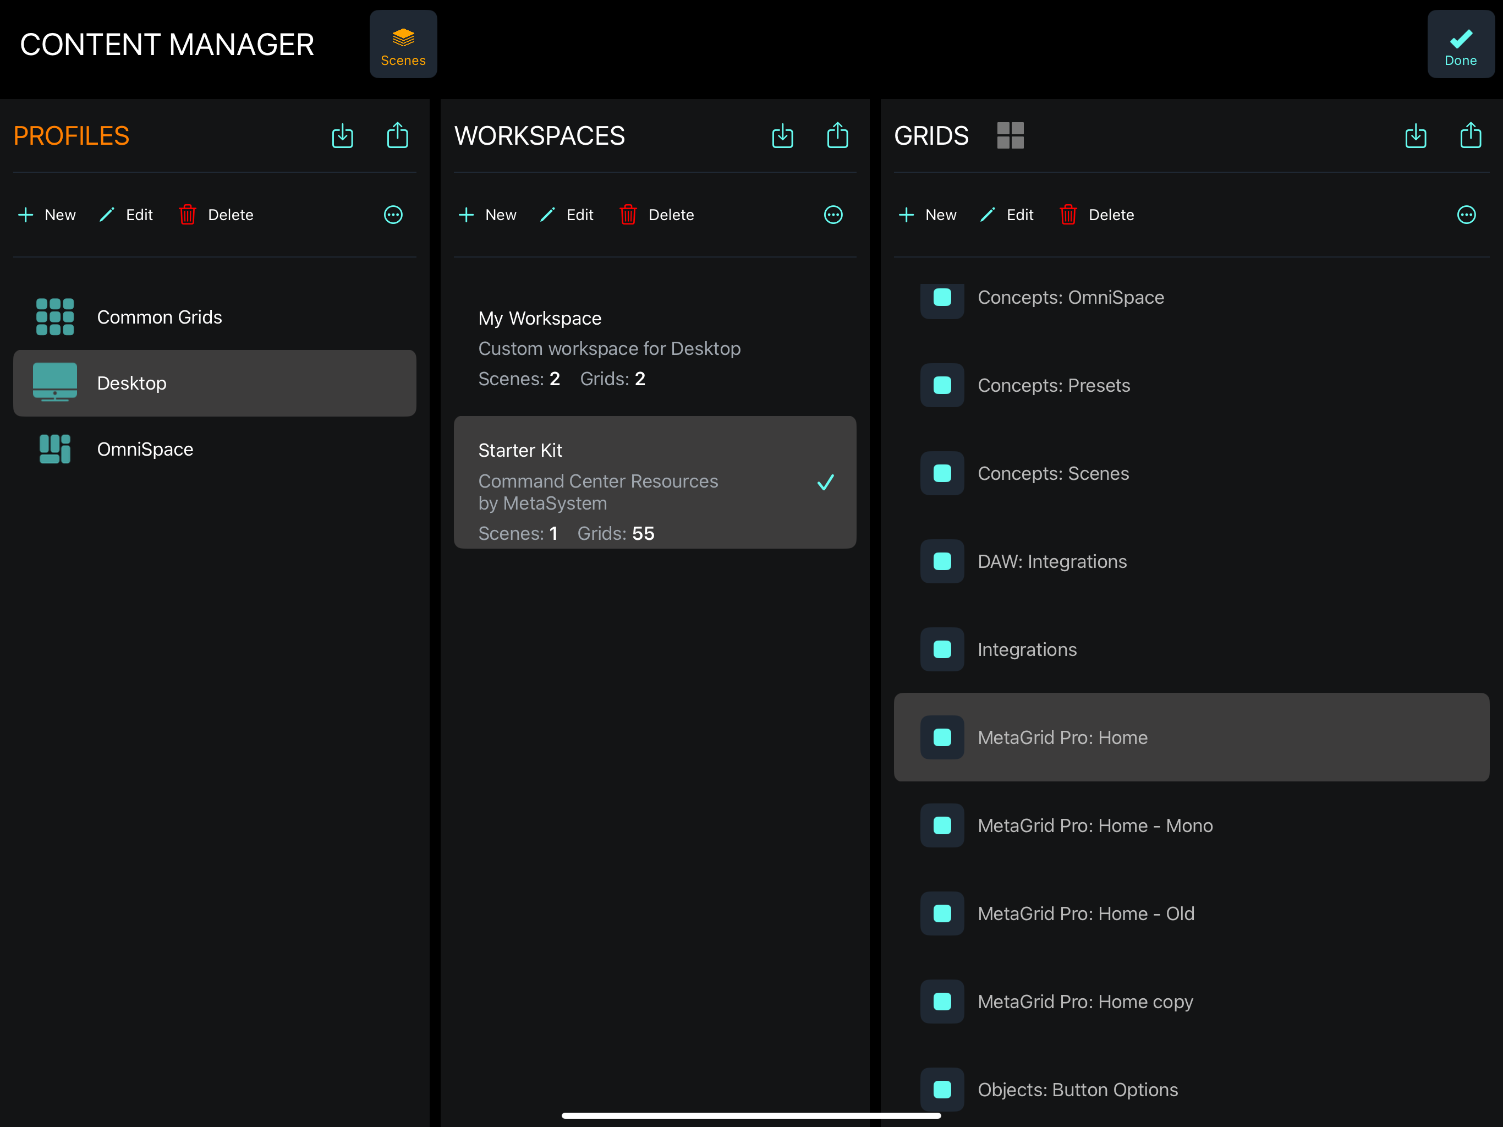The width and height of the screenshot is (1503, 1127).
Task: Select the OmniSpace profile
Action: point(145,449)
